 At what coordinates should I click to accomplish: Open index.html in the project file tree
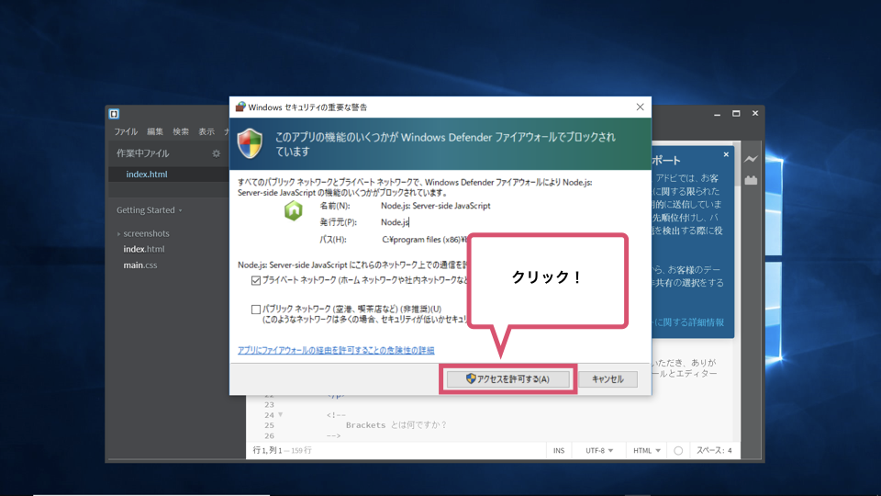144,249
